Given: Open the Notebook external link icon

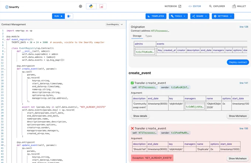Looking at the screenshot, I should click(180, 6).
